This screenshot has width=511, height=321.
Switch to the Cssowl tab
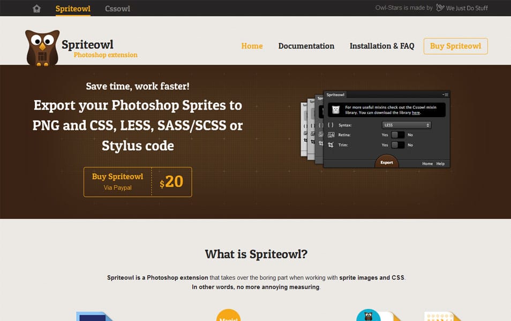point(117,9)
